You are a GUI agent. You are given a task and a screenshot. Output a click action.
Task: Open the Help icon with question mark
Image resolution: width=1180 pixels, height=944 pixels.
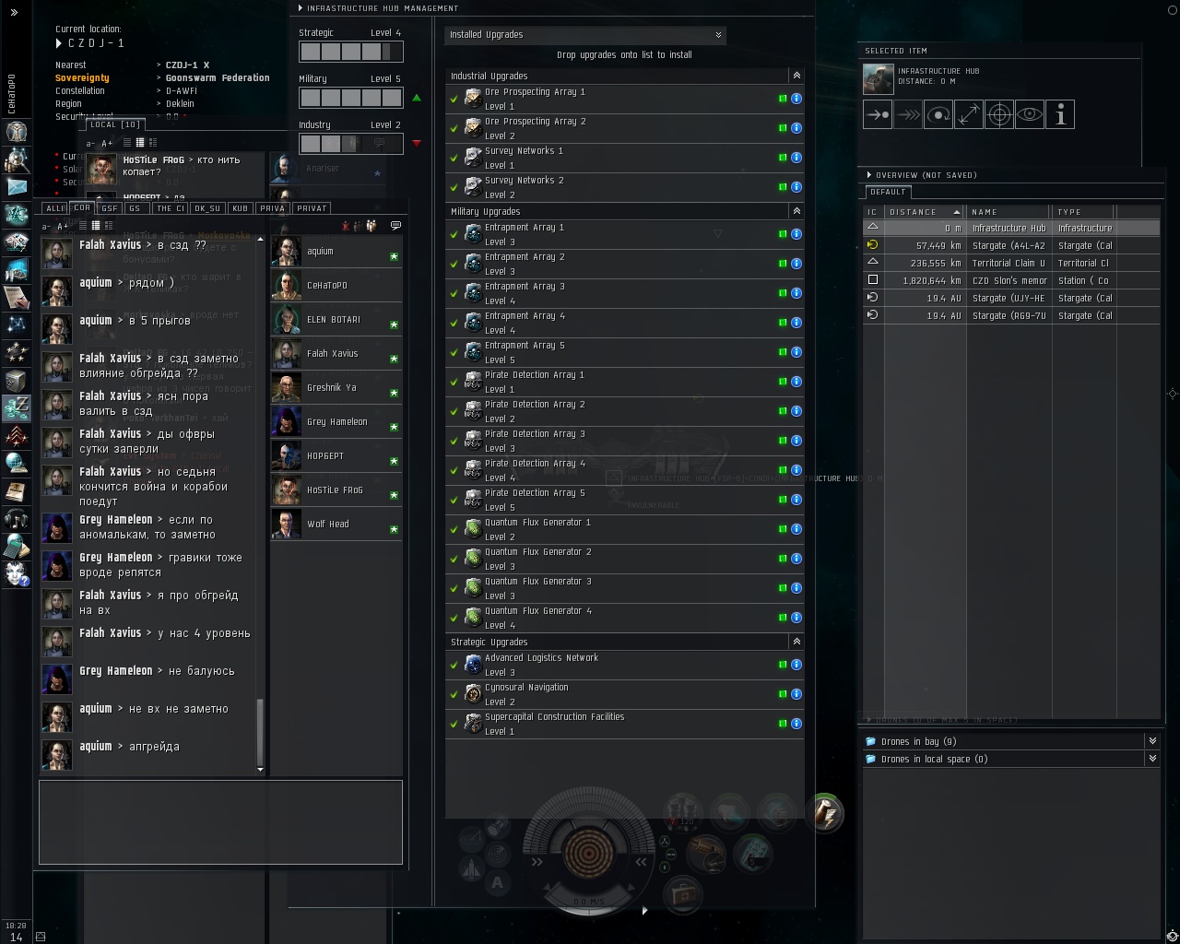[17, 573]
